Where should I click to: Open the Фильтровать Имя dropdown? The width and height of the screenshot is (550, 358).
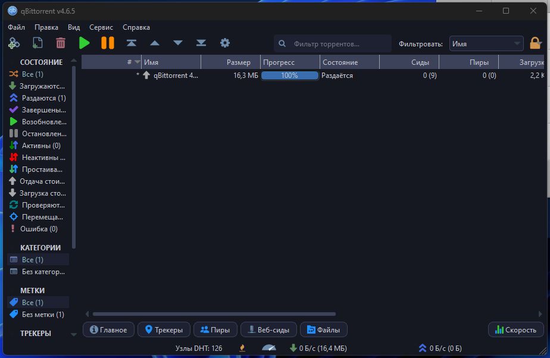click(x=486, y=44)
